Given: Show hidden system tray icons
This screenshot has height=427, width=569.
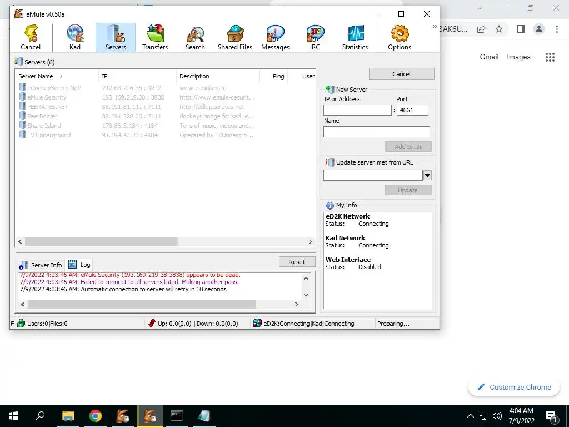Looking at the screenshot, I should [x=470, y=416].
